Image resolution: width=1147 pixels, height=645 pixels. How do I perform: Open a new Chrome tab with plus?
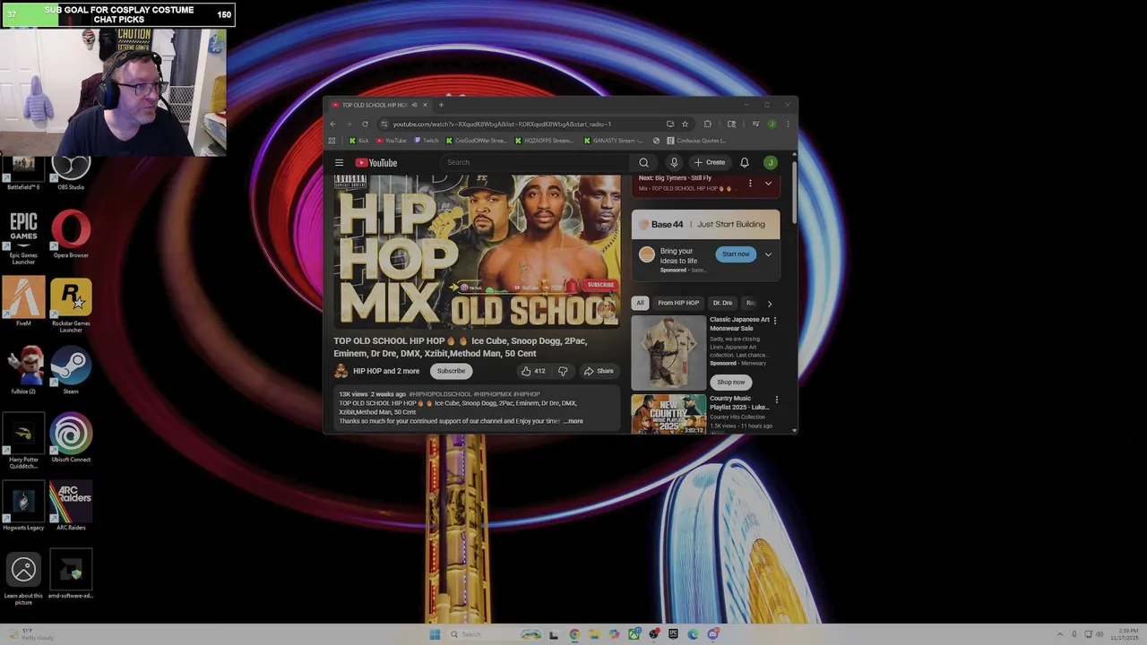[441, 105]
